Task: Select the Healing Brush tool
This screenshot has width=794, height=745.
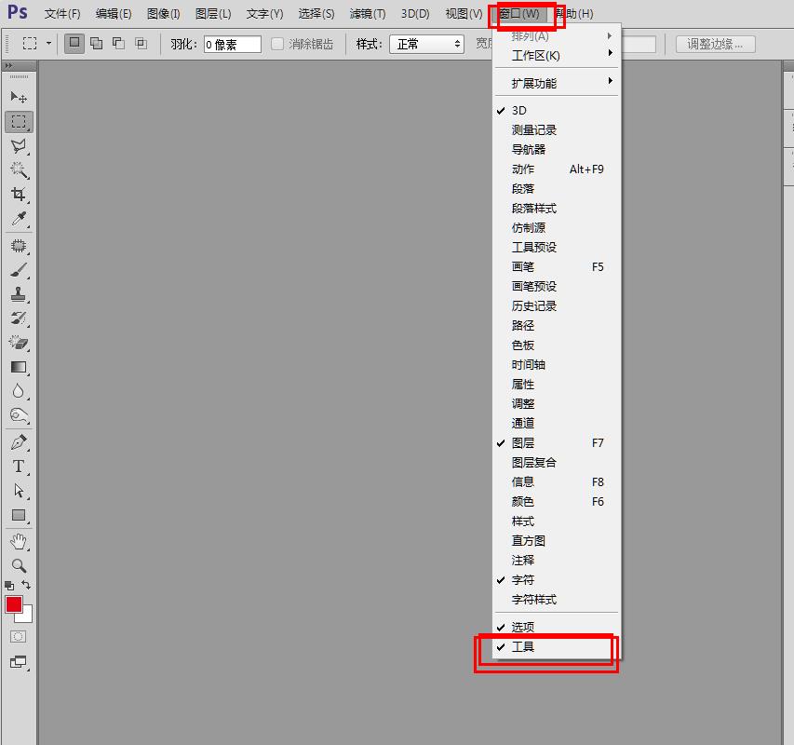Action: (x=19, y=246)
